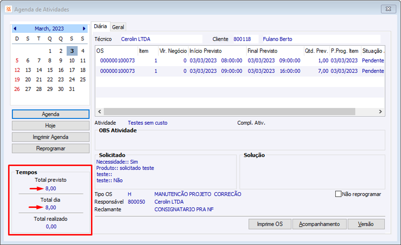This screenshot has height=245, width=401.
Task: Click Testes sem custo activity text
Action: point(147,123)
